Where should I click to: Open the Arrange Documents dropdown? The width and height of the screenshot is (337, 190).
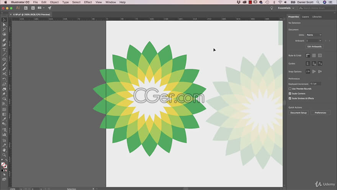pos(41,8)
